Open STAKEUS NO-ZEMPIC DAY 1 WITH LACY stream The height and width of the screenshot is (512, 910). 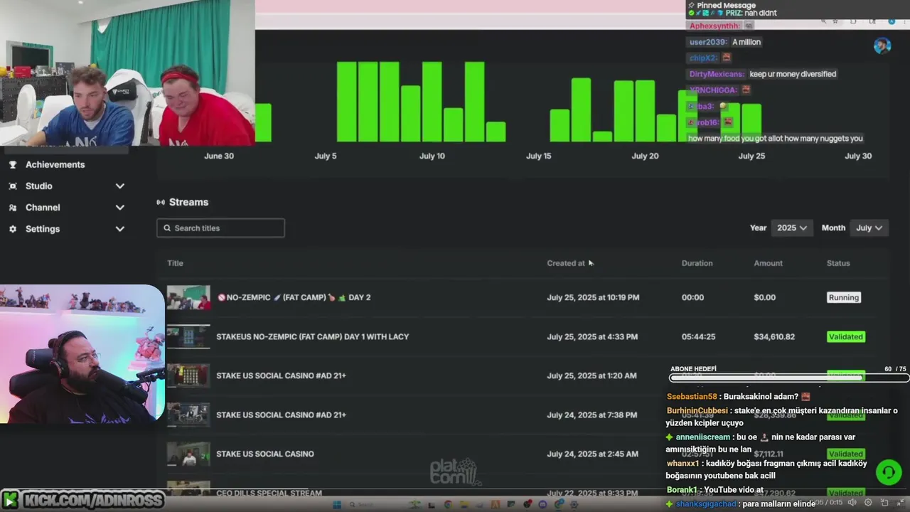tap(313, 336)
